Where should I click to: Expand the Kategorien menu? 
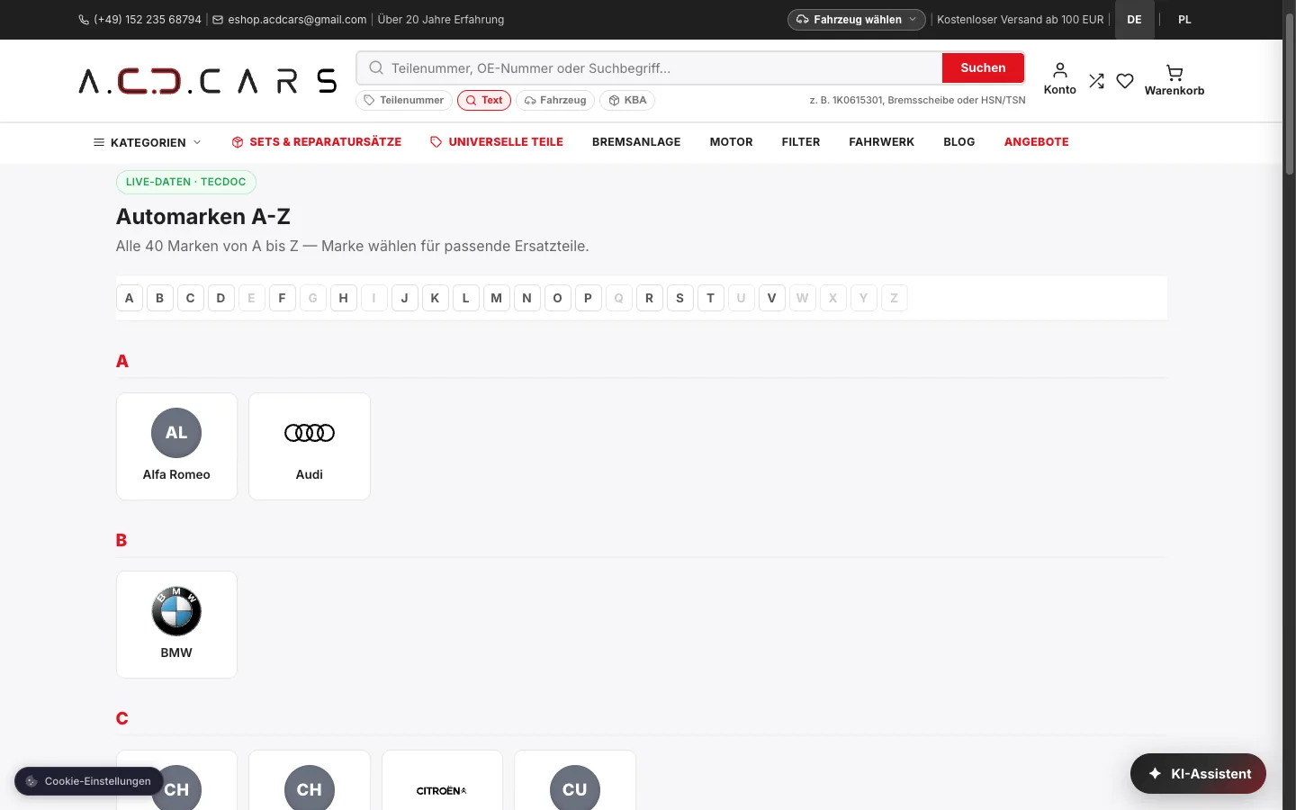(148, 142)
